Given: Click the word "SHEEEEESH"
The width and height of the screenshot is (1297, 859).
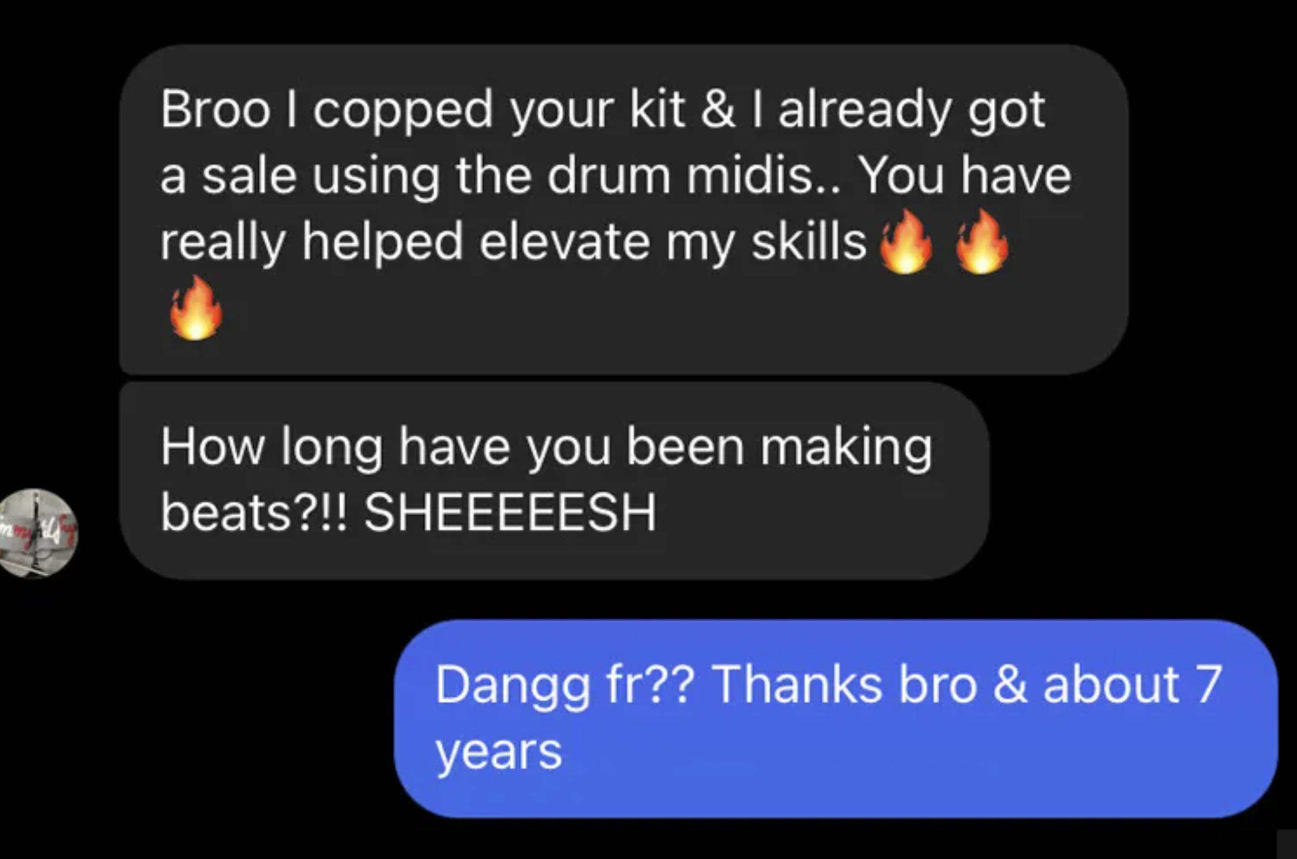Looking at the screenshot, I should click(510, 512).
